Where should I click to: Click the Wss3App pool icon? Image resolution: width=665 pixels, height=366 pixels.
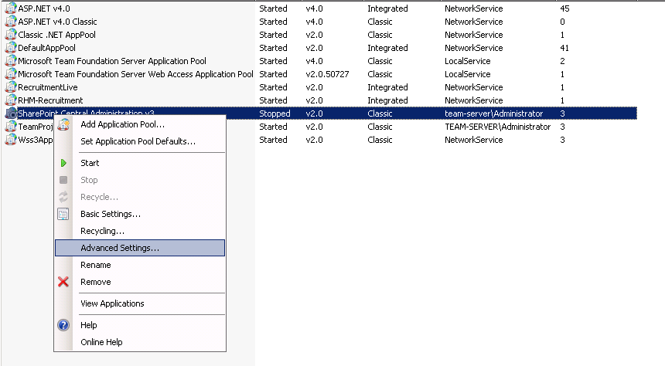point(11,140)
